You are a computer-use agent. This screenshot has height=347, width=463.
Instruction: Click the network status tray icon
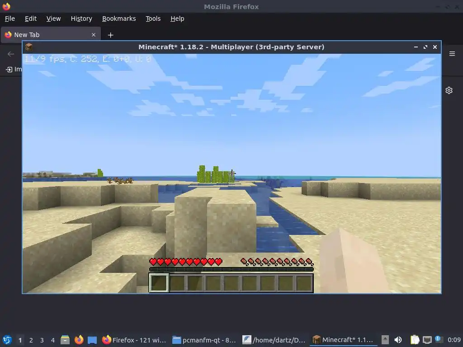tap(427, 340)
